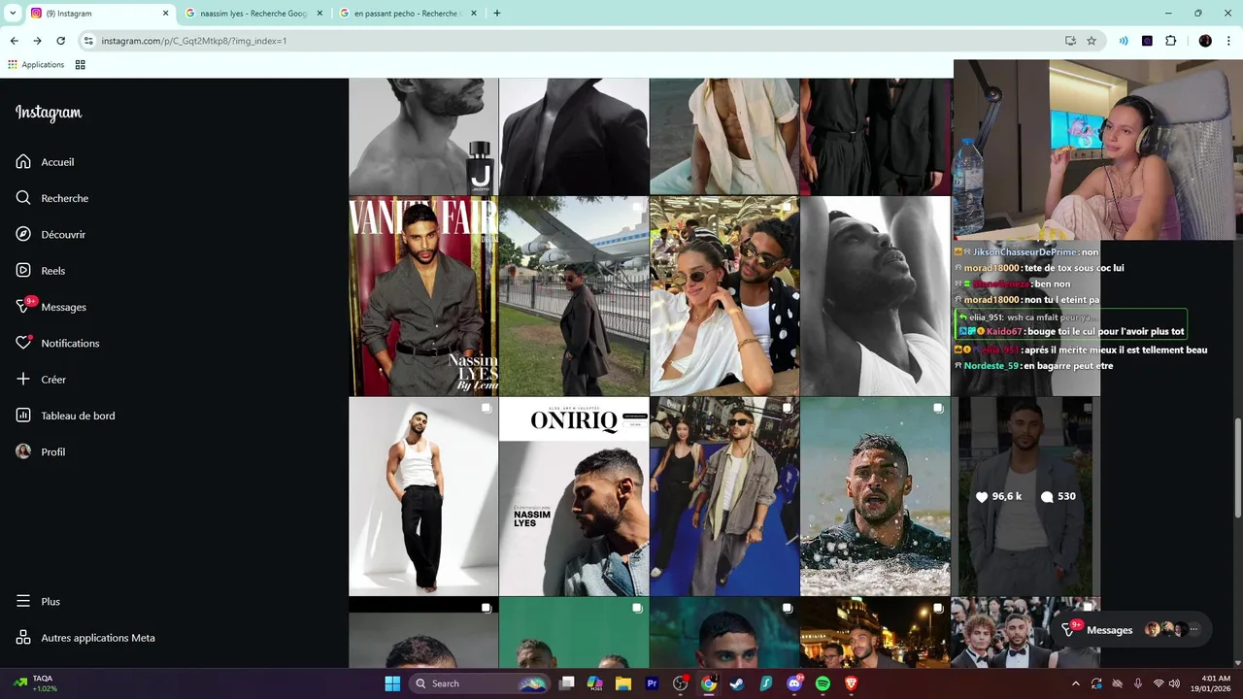Open Autres applications Meta

coord(85,638)
